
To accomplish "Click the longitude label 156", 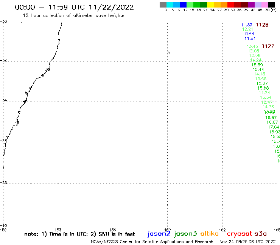I will (x=113, y=230).
